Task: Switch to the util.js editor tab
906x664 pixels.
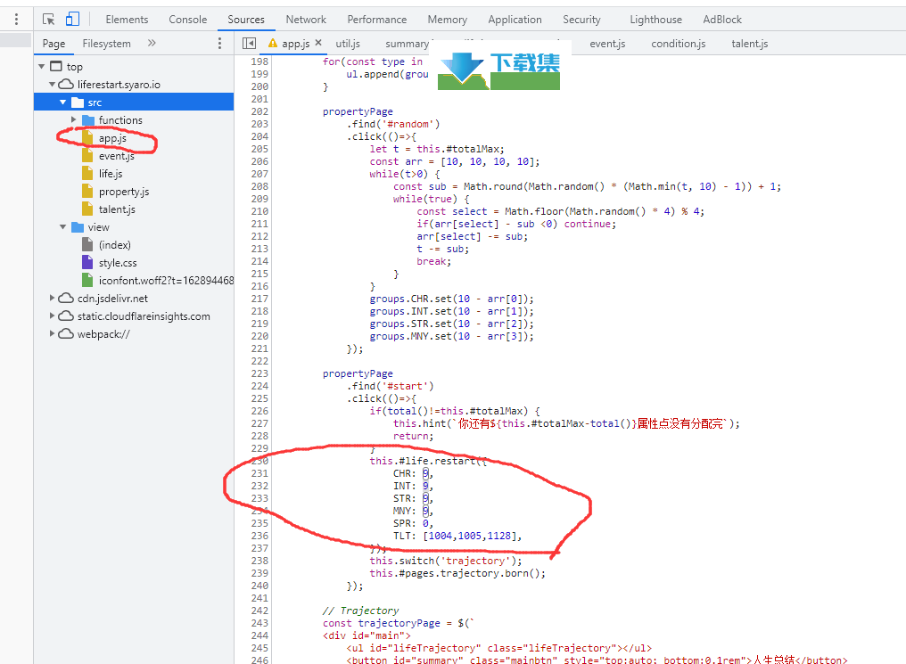Action: [x=348, y=44]
